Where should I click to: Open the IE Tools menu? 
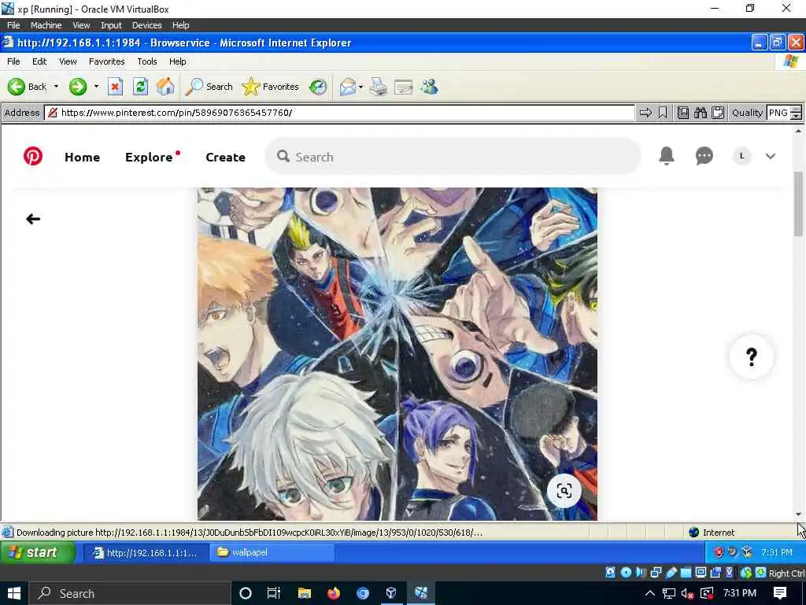click(x=147, y=61)
